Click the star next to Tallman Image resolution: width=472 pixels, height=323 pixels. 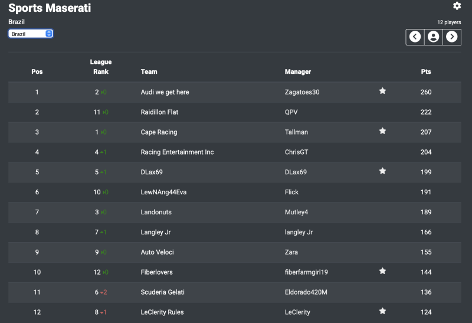382,131
